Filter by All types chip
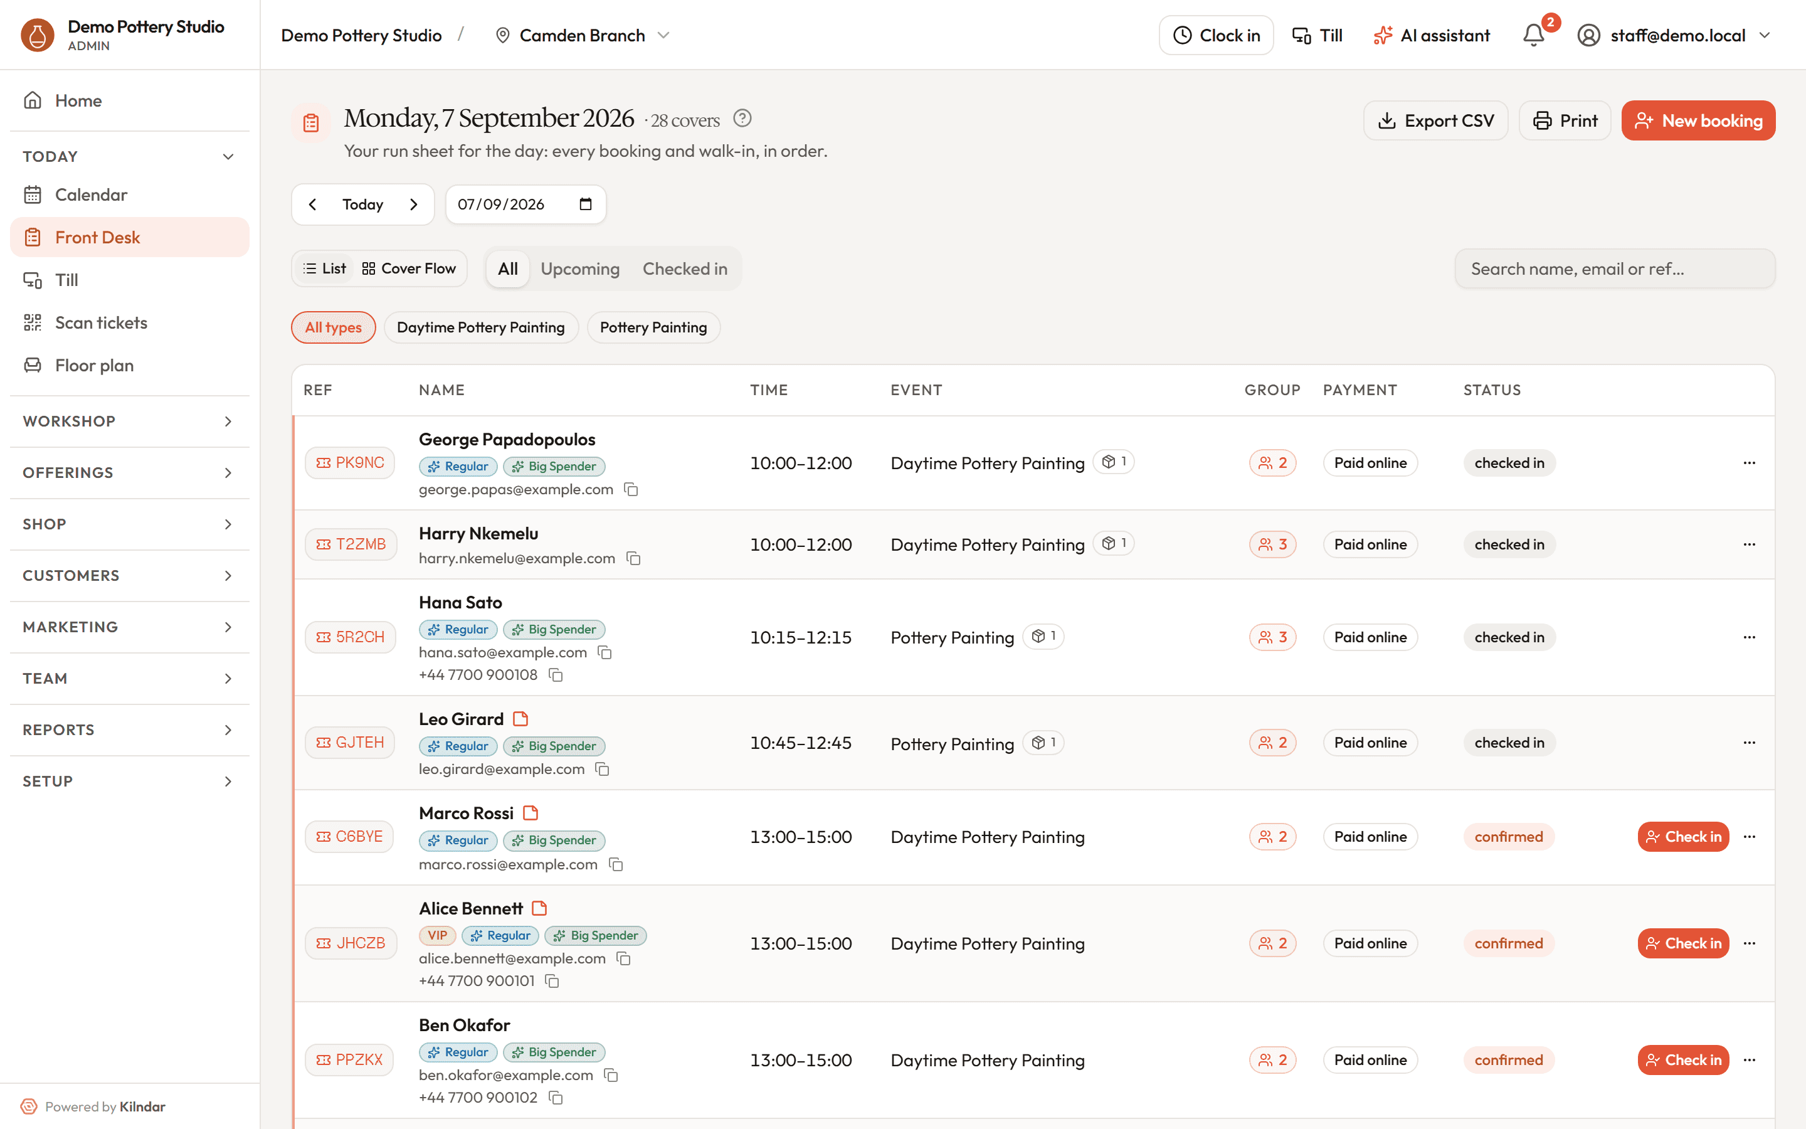The height and width of the screenshot is (1129, 1806). (x=333, y=327)
